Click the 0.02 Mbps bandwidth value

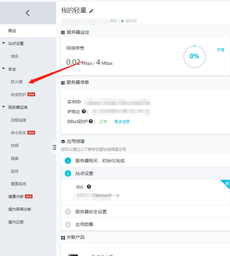point(79,62)
